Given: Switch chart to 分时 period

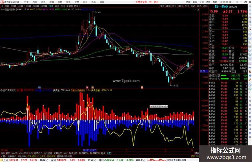Looking at the screenshot, I should coord(7,6).
